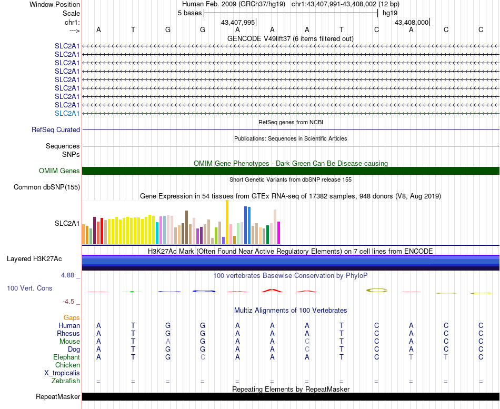
Task: Click the ---> sequence direction arrow
Action: coord(74,31)
